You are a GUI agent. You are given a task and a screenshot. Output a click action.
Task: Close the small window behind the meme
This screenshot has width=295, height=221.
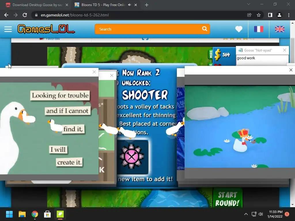click(x=112, y=75)
